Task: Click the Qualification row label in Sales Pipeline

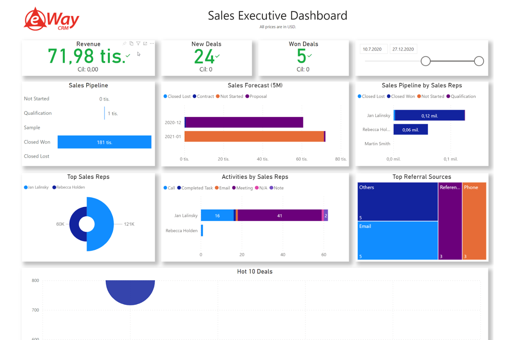Action: coord(38,113)
